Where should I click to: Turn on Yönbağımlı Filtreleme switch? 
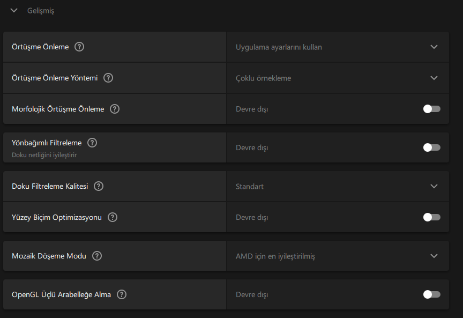[432, 147]
